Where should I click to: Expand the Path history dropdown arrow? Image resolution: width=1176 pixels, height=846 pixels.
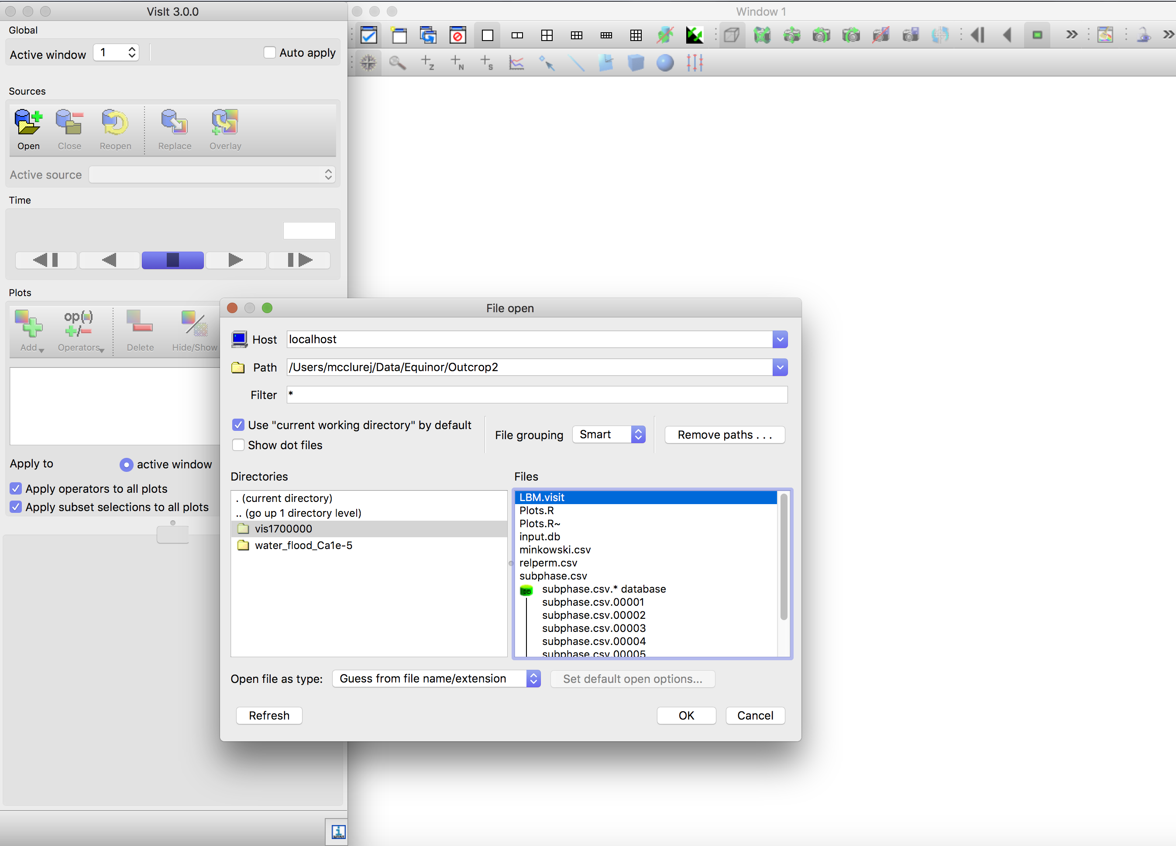[779, 367]
